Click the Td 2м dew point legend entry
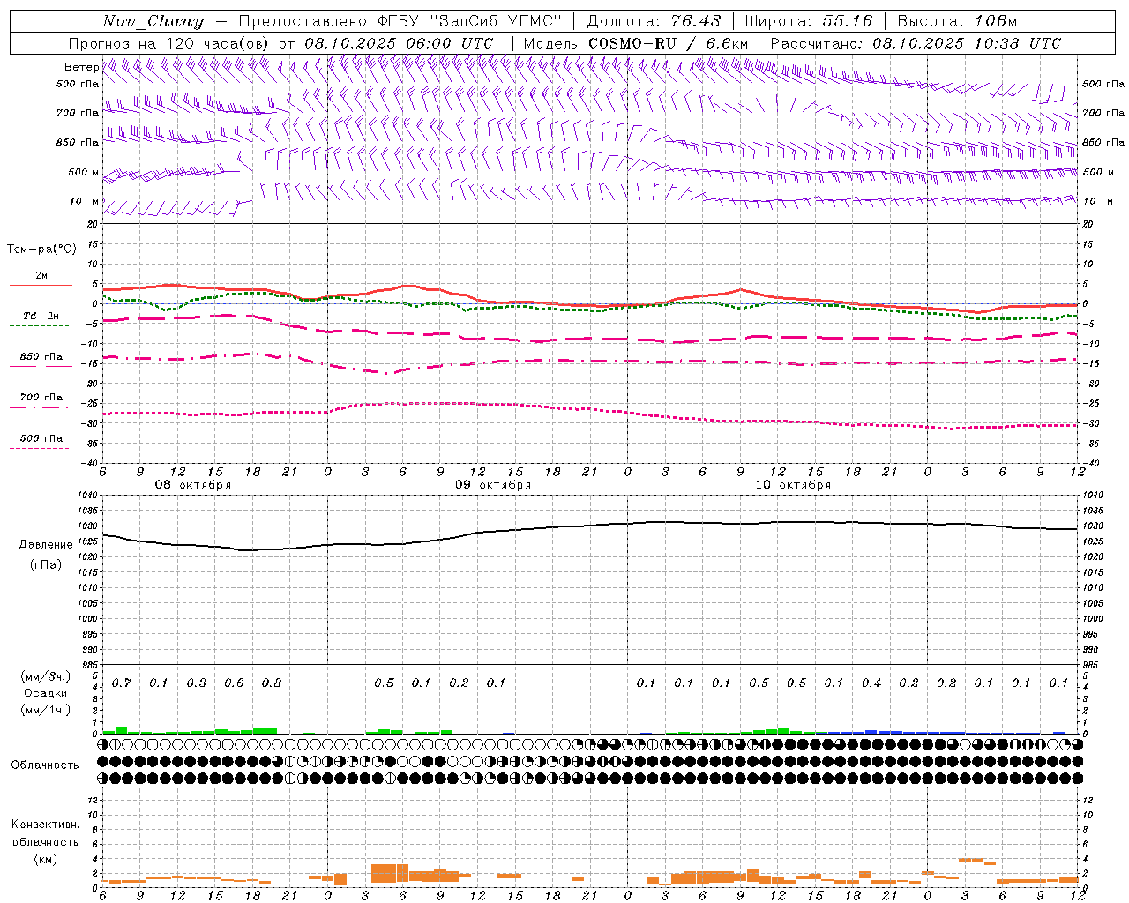The width and height of the screenshot is (1129, 903). coord(41,318)
